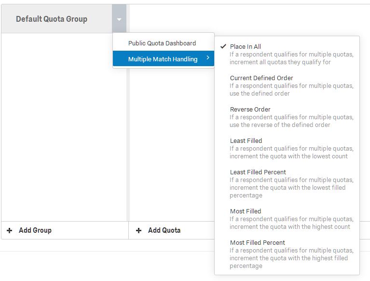Expand the Multiple Match Handling submenu arrow

(207, 58)
